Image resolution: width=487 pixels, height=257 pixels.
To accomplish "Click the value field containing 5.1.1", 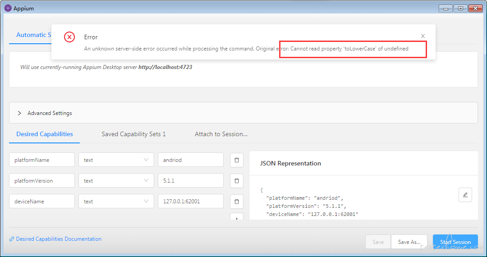I will tap(191, 181).
